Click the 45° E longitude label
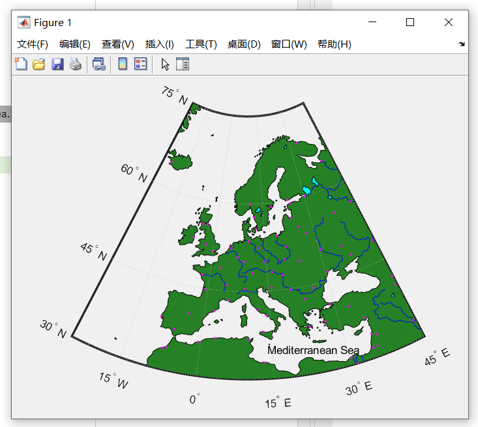This screenshot has width=478, height=427. click(x=437, y=357)
